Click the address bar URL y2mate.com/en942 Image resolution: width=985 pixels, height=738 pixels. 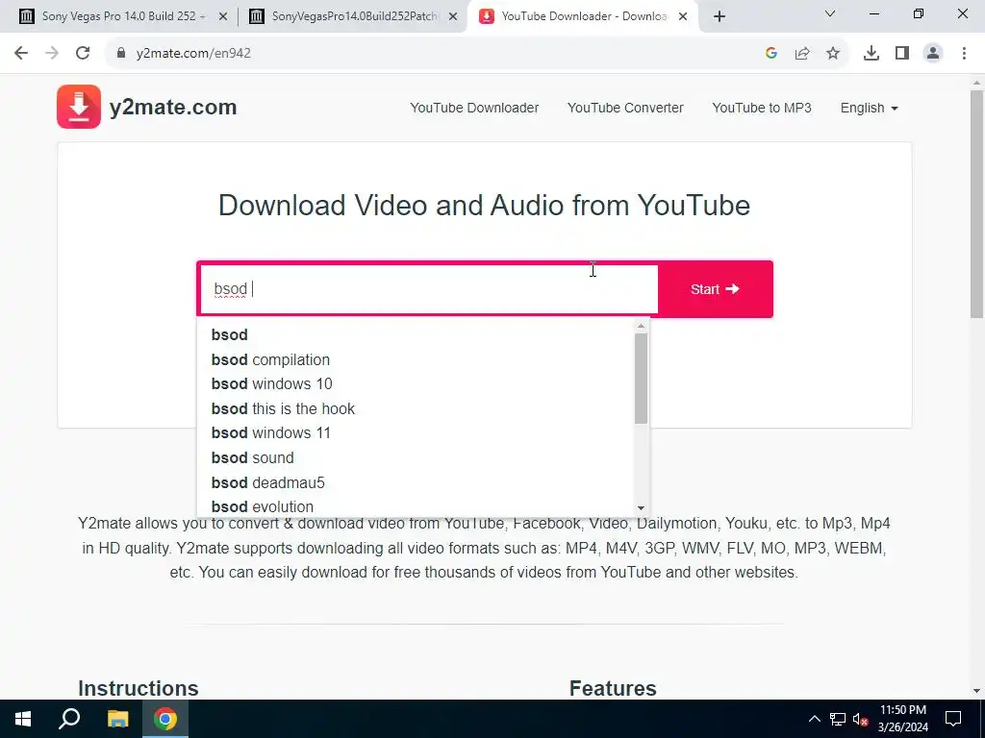pos(193,54)
